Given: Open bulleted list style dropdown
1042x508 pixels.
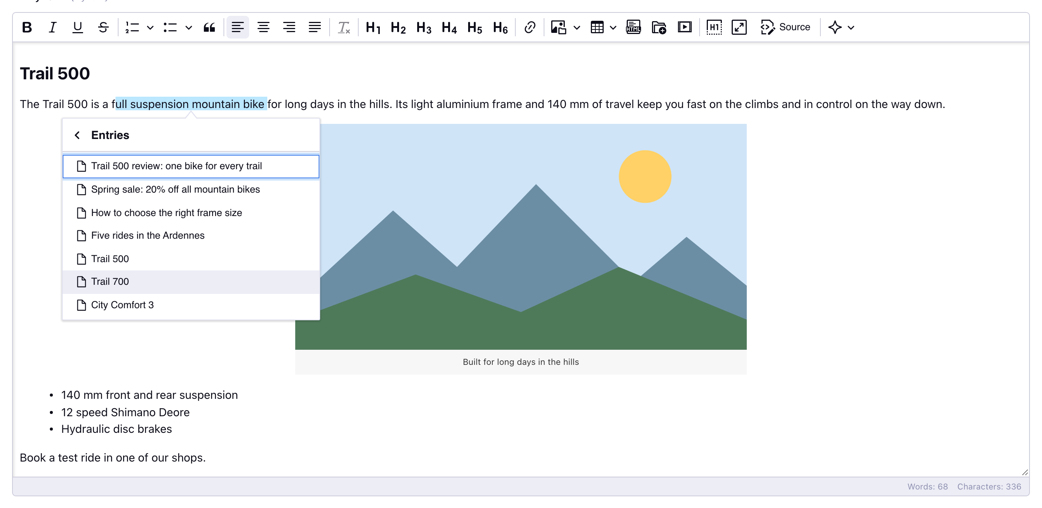Looking at the screenshot, I should [x=188, y=28].
